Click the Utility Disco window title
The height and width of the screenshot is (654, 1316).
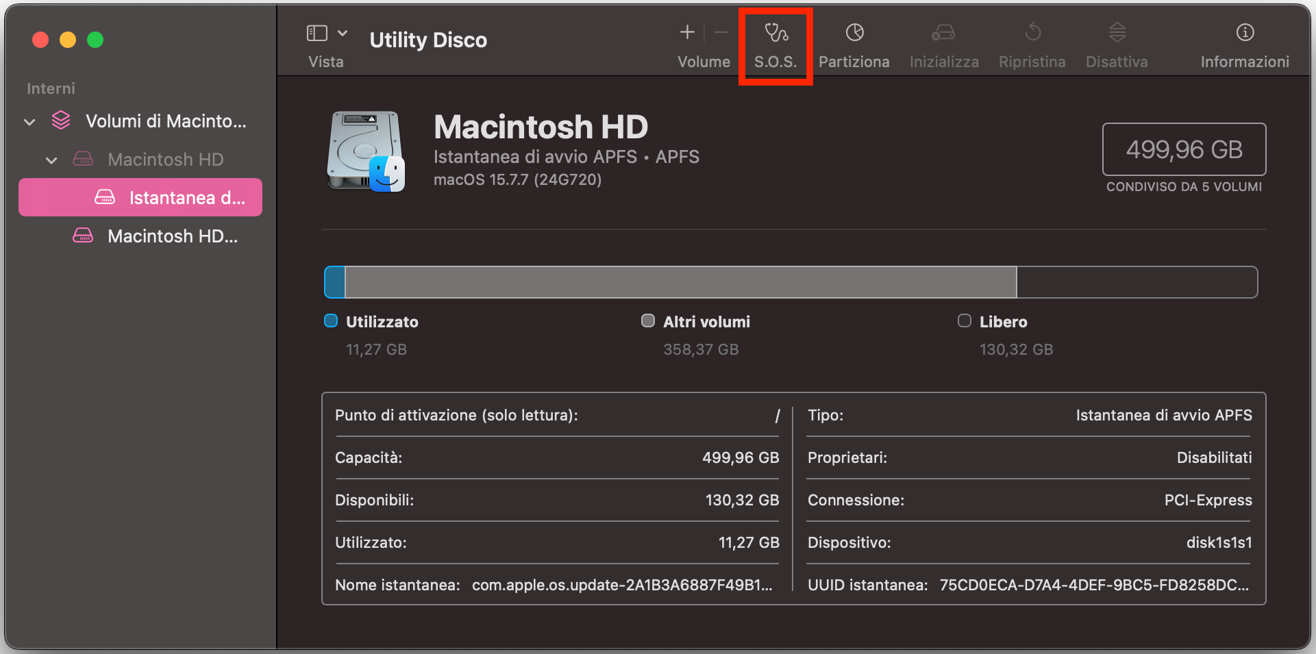tap(428, 40)
